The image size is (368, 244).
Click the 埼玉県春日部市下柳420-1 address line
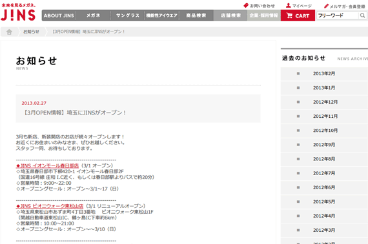pyautogui.click(x=70, y=171)
